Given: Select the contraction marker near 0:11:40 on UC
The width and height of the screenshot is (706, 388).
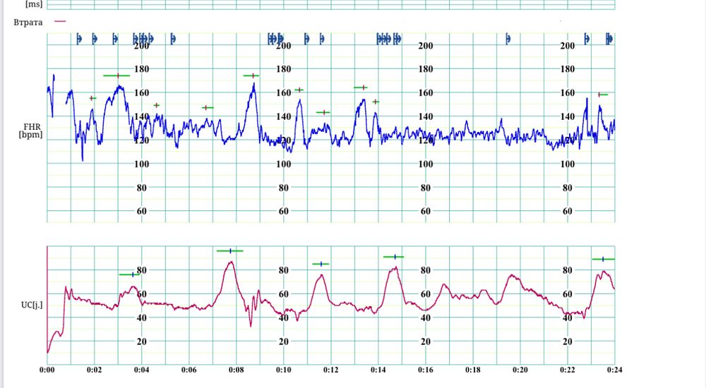Looking at the screenshot, I should [321, 264].
